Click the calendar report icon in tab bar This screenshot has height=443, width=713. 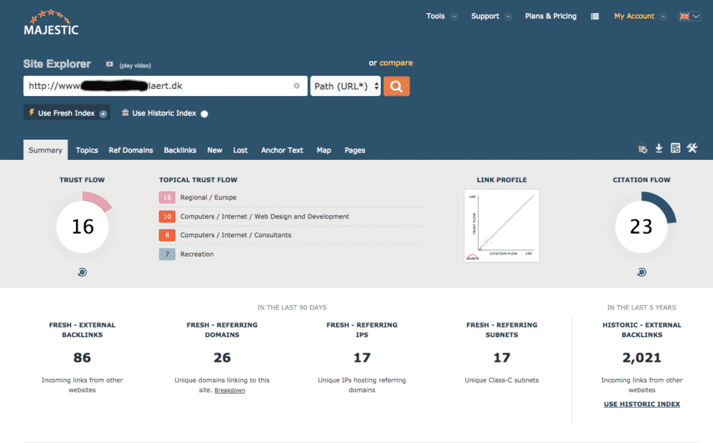(x=675, y=148)
